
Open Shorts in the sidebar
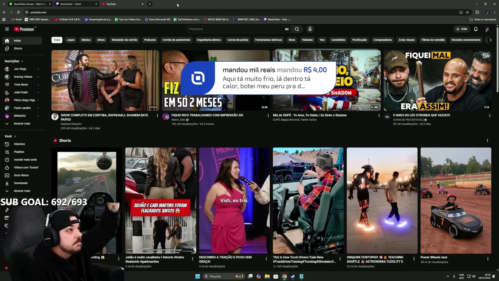click(22, 48)
